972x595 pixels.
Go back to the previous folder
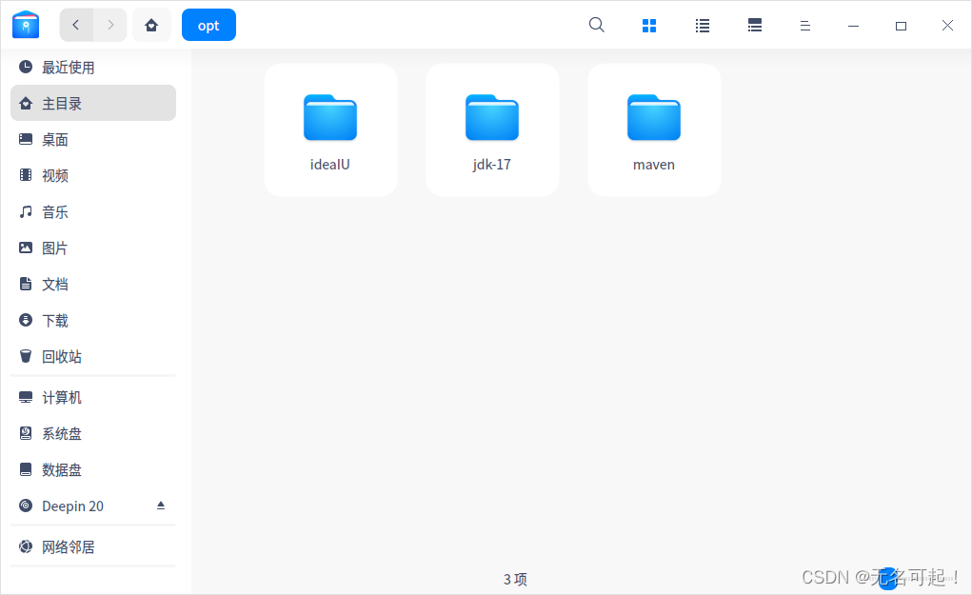coord(76,25)
